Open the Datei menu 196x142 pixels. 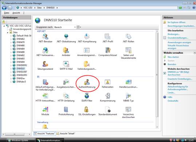click(x=7, y=13)
